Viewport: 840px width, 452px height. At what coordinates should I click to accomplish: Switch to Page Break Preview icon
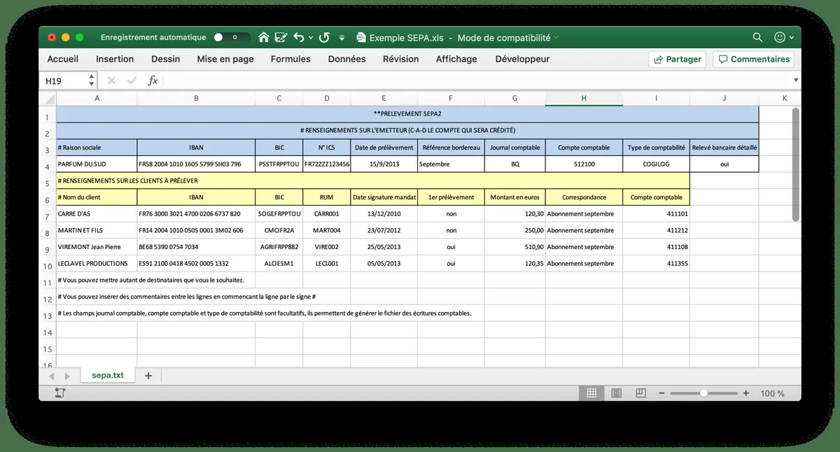(x=640, y=393)
